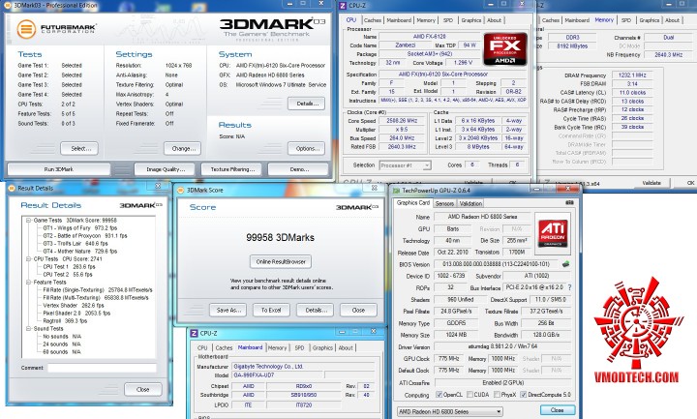This screenshot has height=419, width=697.
Task: Click the BIOS save chip icon in GPU-Z
Action: pos(566,264)
